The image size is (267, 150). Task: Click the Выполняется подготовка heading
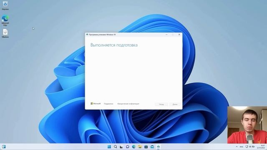[114, 45]
